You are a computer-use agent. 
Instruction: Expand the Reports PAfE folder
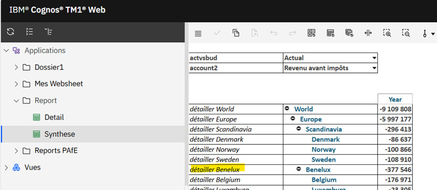pyautogui.click(x=16, y=151)
